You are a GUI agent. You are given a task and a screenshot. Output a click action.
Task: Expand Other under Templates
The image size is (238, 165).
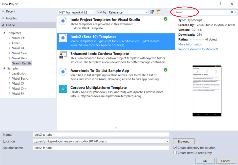(9, 43)
